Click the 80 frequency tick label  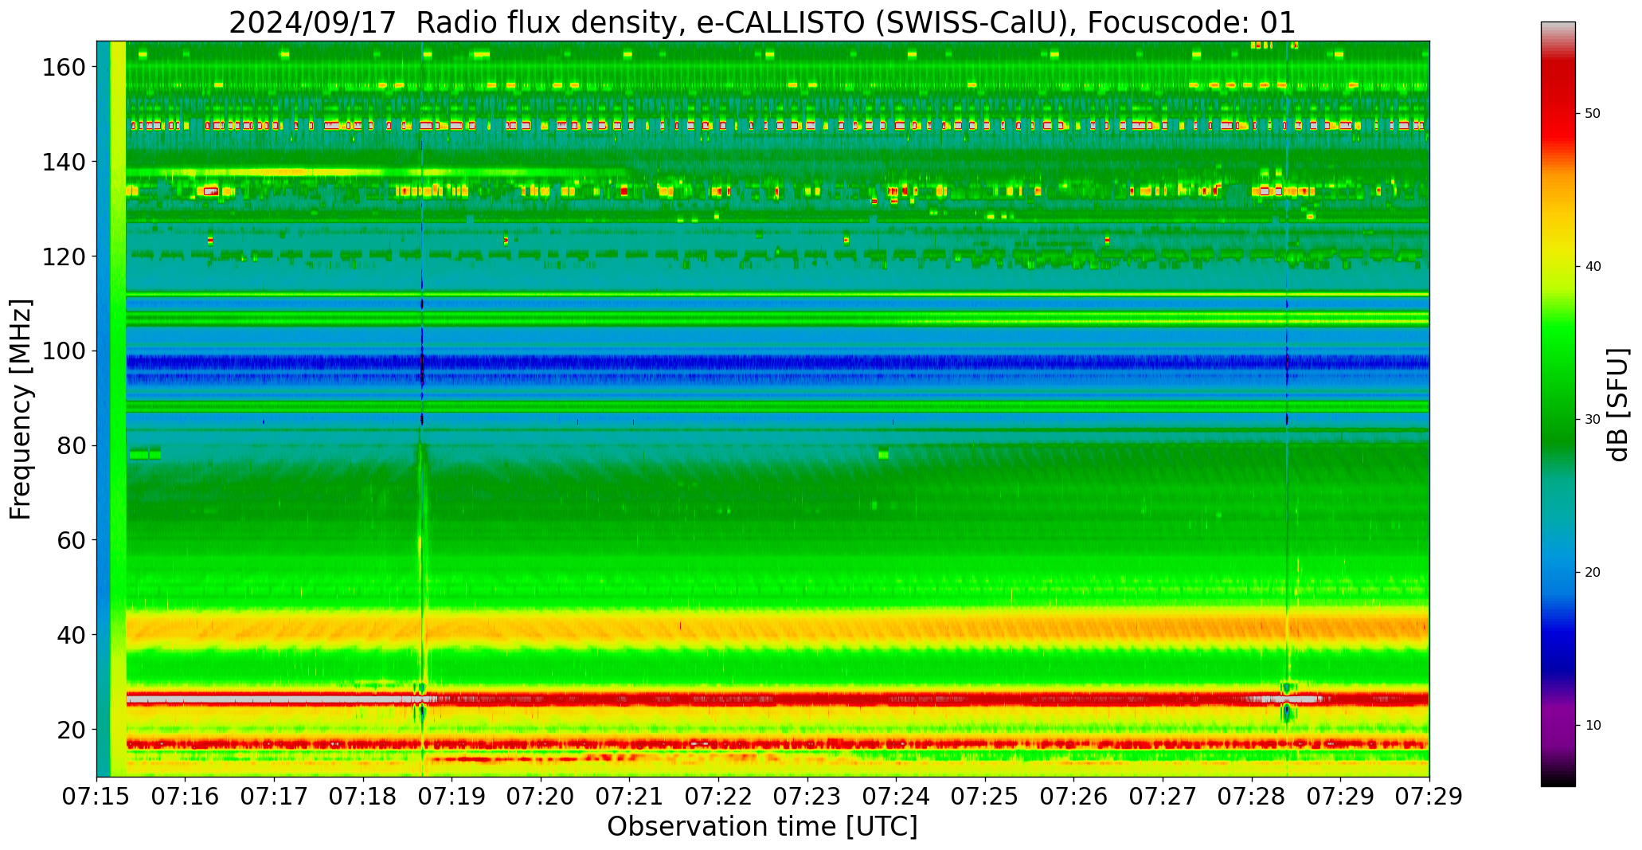(72, 445)
